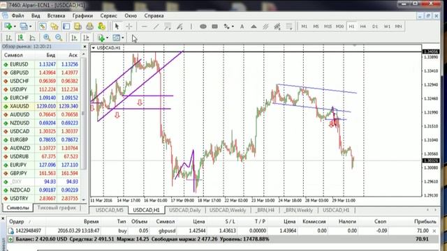Expand the templates dropdown arrow

pos(123,38)
